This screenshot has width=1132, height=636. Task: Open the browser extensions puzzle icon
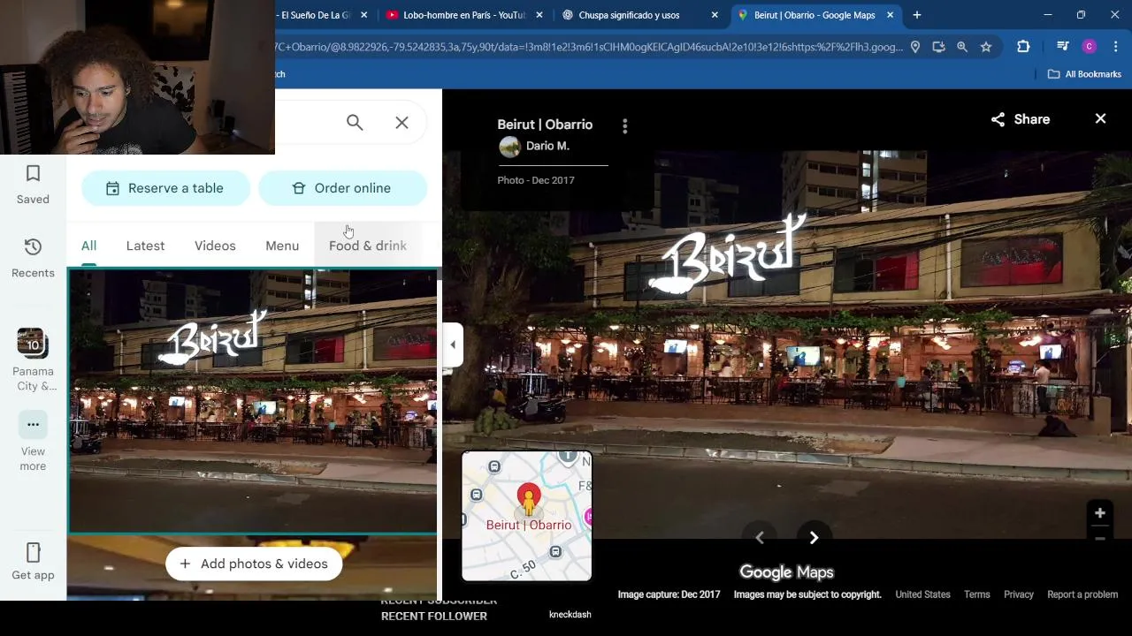[x=1023, y=47]
